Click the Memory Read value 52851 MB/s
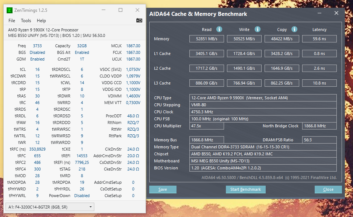 (207, 39)
